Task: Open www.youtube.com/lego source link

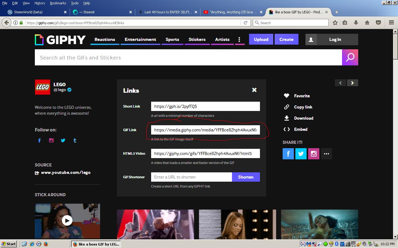Action: click(66, 173)
